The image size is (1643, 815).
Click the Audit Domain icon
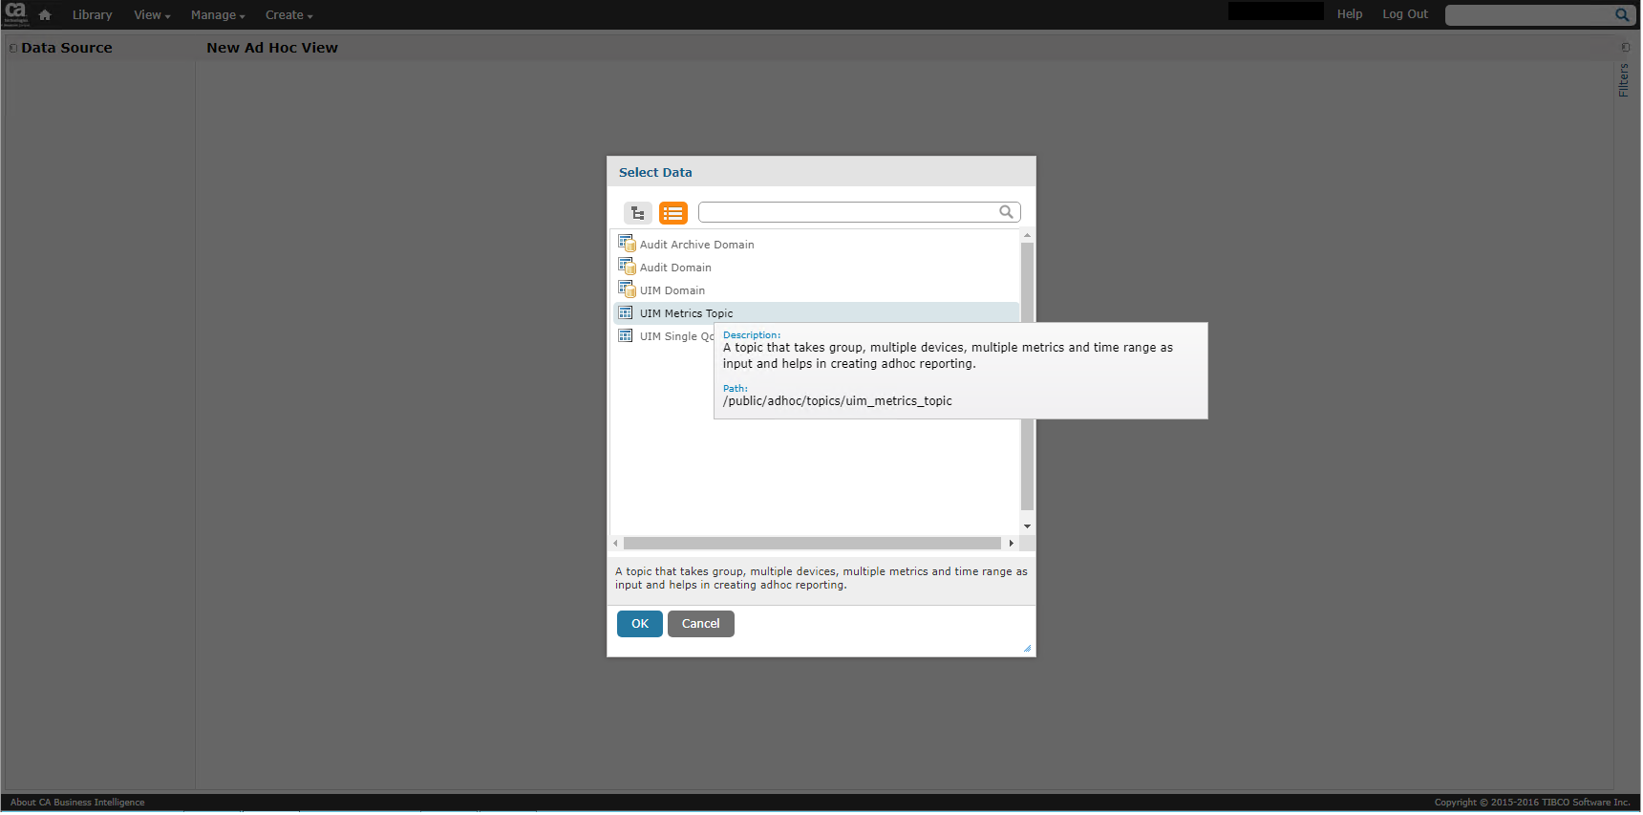(x=627, y=267)
